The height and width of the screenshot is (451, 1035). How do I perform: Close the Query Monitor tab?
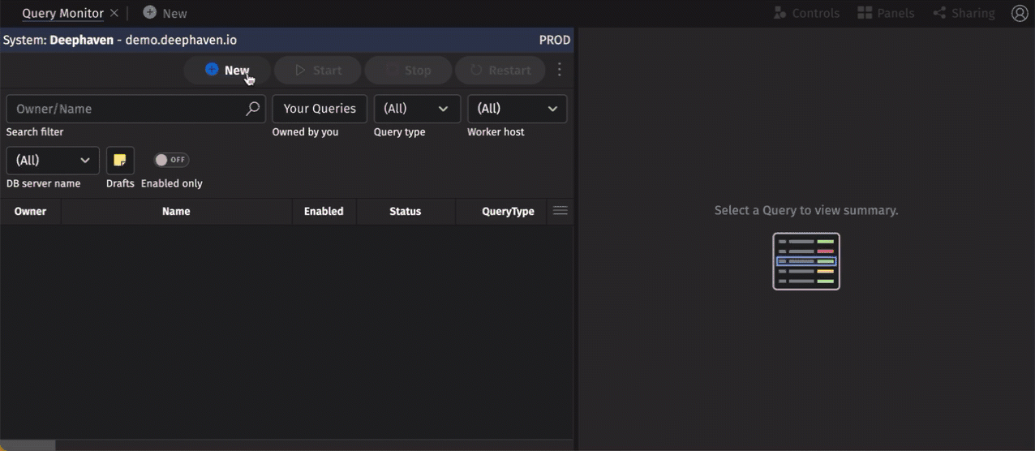coord(114,13)
